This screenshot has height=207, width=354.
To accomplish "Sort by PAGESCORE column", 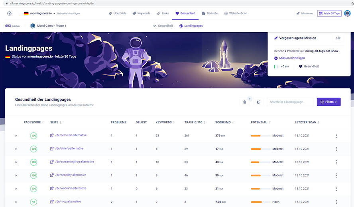I will (x=33, y=123).
